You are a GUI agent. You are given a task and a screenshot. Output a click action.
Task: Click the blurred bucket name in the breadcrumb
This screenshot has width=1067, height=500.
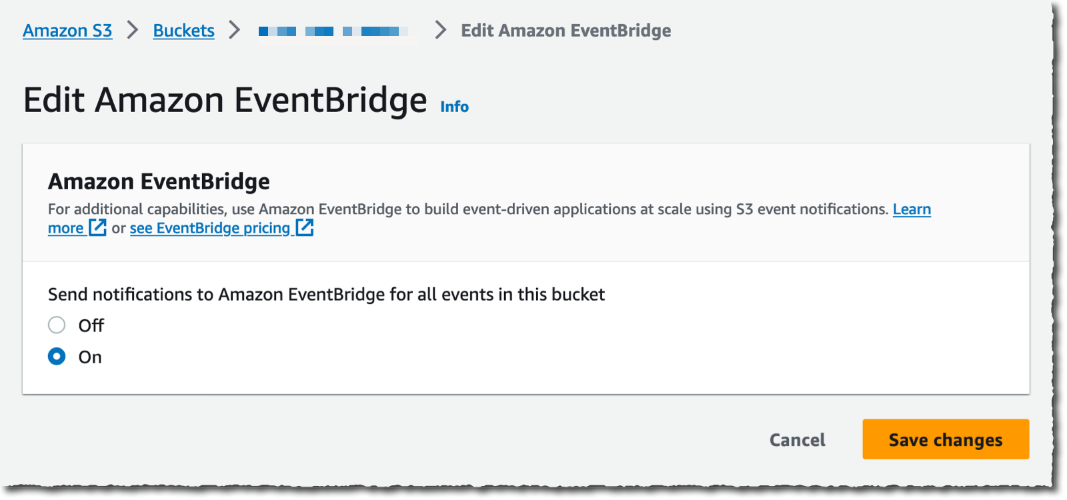point(335,30)
